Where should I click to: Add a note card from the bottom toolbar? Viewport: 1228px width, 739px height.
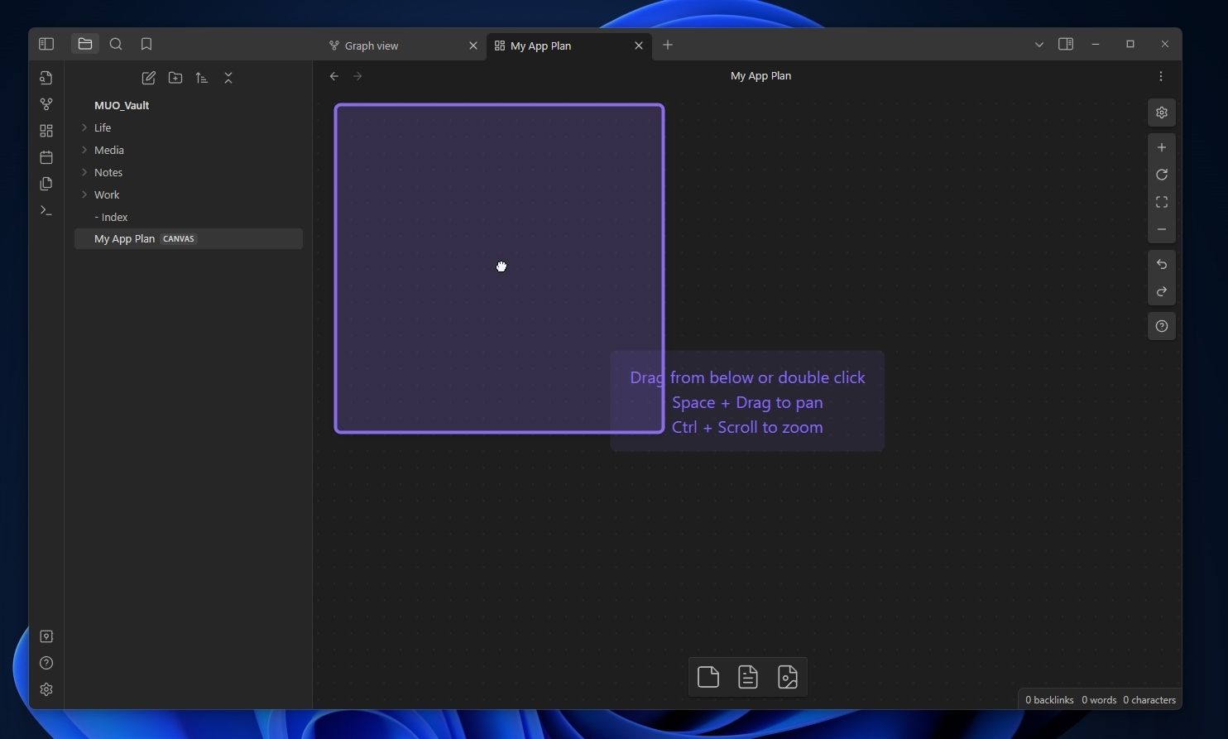pos(747,676)
